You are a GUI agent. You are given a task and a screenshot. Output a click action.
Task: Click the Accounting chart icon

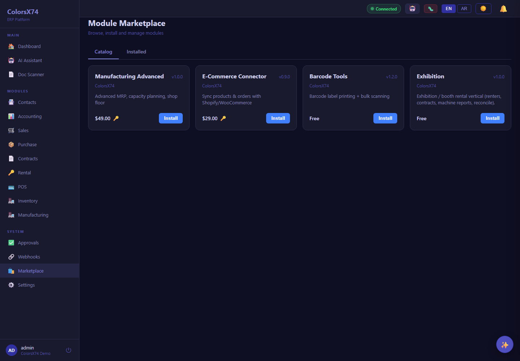pyautogui.click(x=11, y=117)
